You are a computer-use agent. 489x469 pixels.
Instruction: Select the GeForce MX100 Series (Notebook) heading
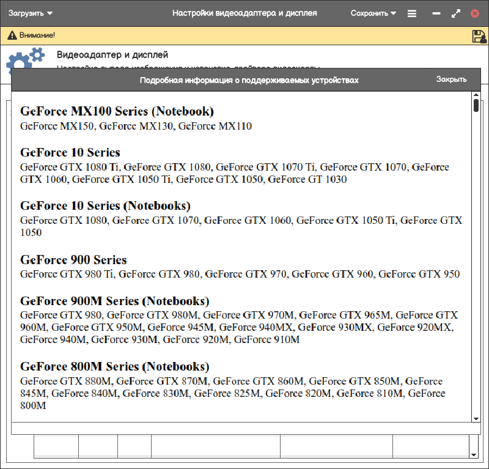[x=117, y=111]
